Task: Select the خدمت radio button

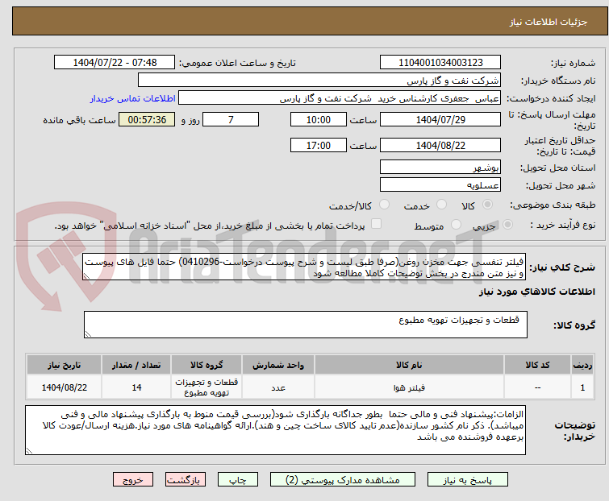Action: tap(441, 205)
